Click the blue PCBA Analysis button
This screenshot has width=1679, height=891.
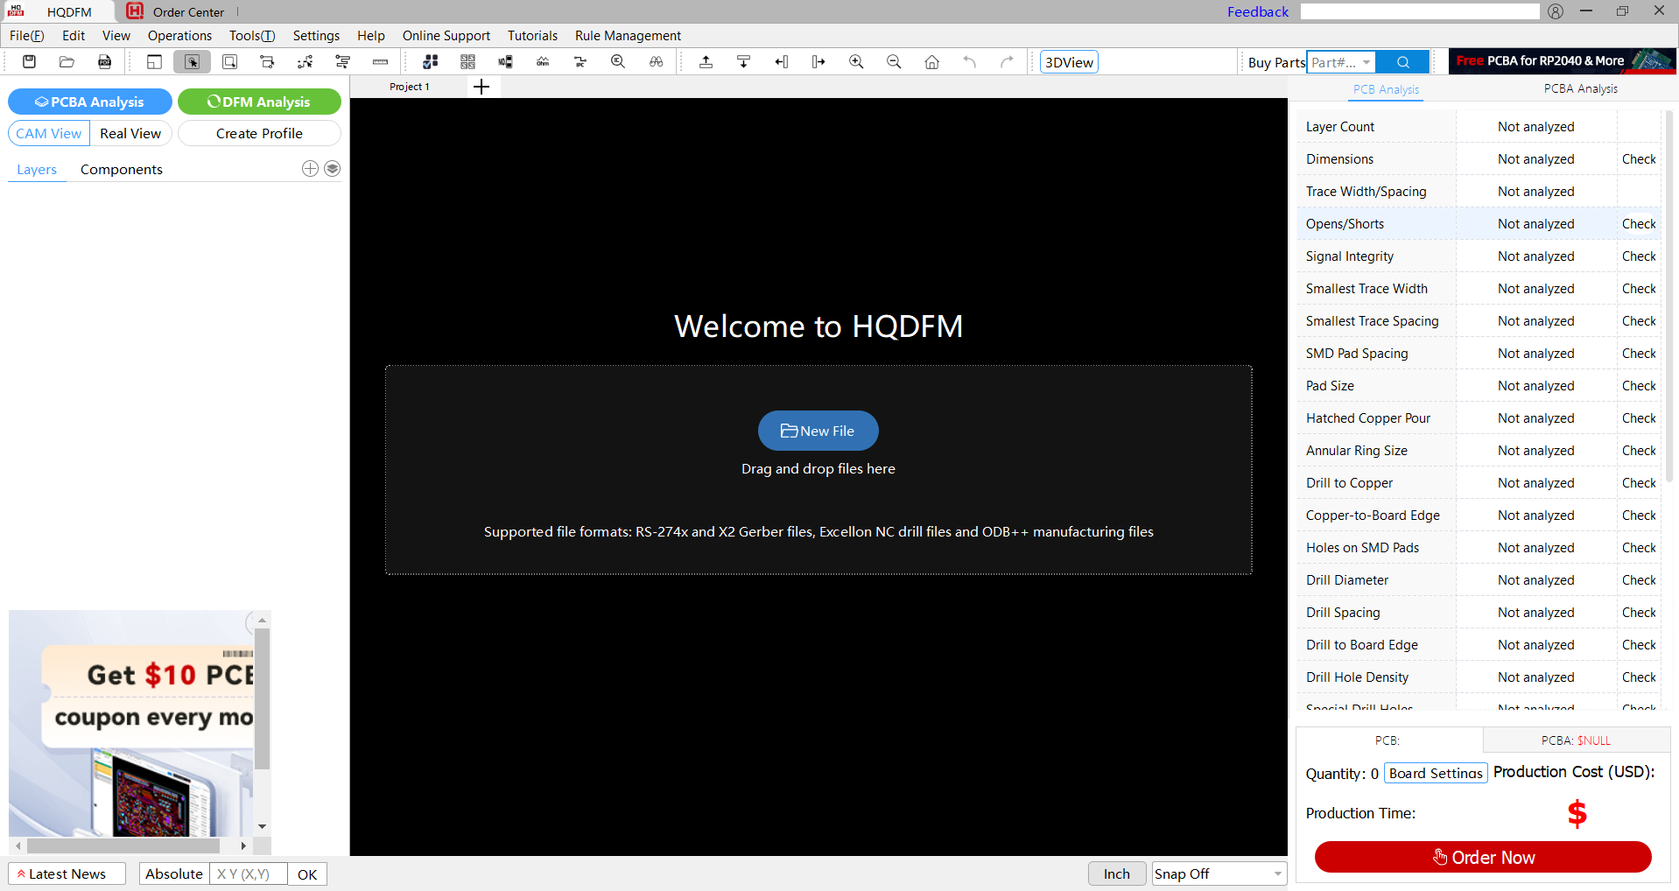89,102
